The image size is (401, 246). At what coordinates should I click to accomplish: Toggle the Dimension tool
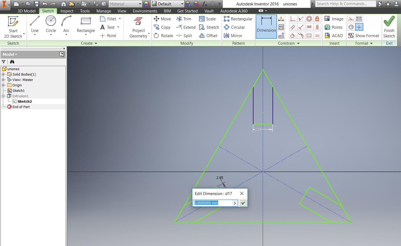click(x=266, y=27)
